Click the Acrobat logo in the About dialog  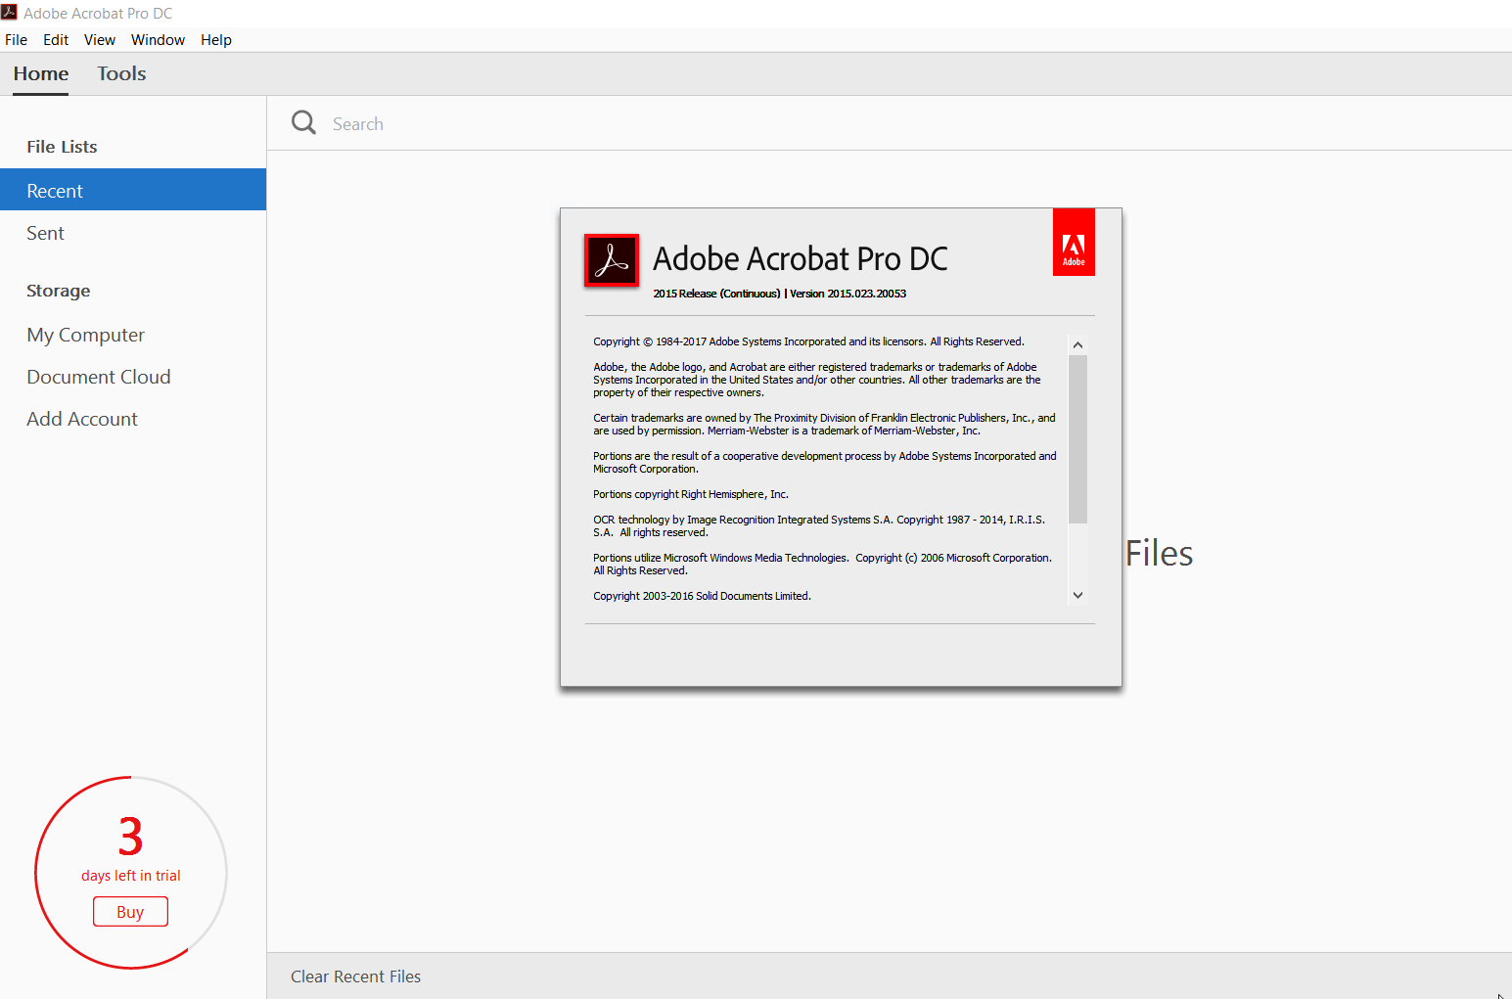coord(612,260)
